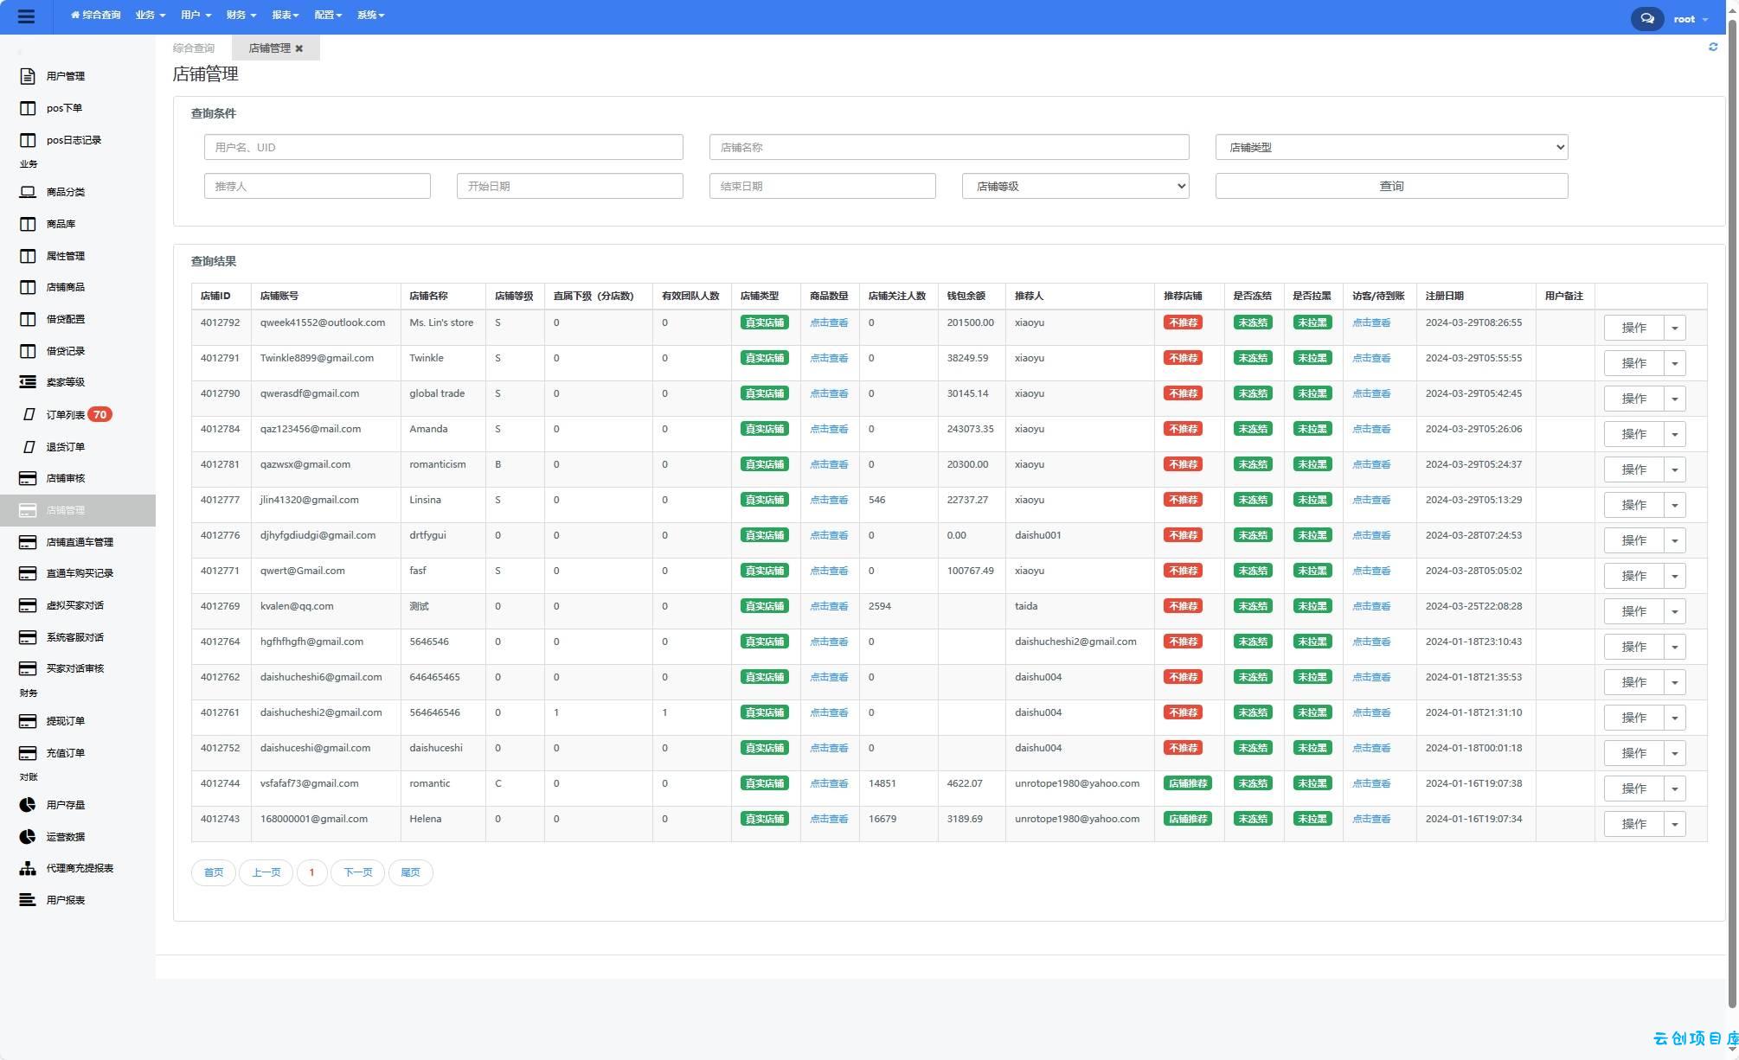Click the refresh icon at top right

(1713, 47)
